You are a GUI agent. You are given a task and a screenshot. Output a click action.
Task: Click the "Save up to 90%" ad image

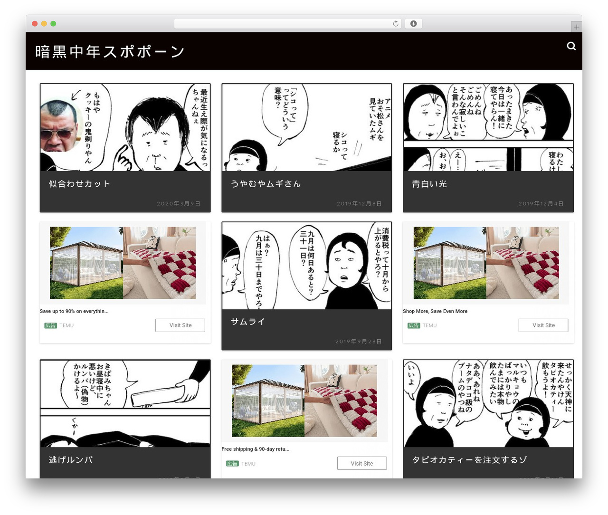(123, 263)
